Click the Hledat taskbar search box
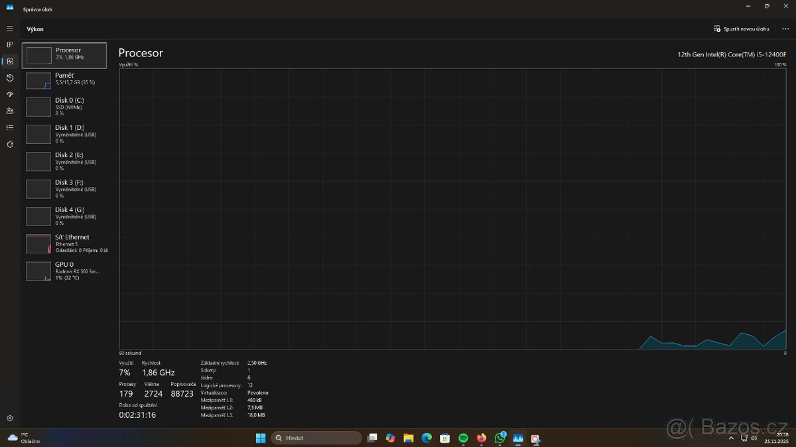796x447 pixels. 316,438
